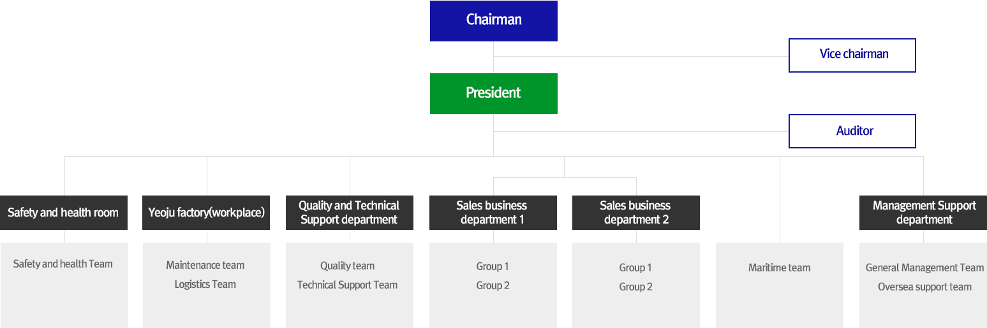Image resolution: width=987 pixels, height=328 pixels.
Task: Select the Vice chairman box
Action: (x=852, y=55)
